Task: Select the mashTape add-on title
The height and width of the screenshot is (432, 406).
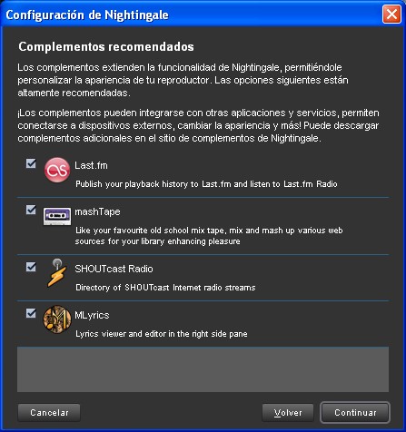Action: click(x=97, y=211)
